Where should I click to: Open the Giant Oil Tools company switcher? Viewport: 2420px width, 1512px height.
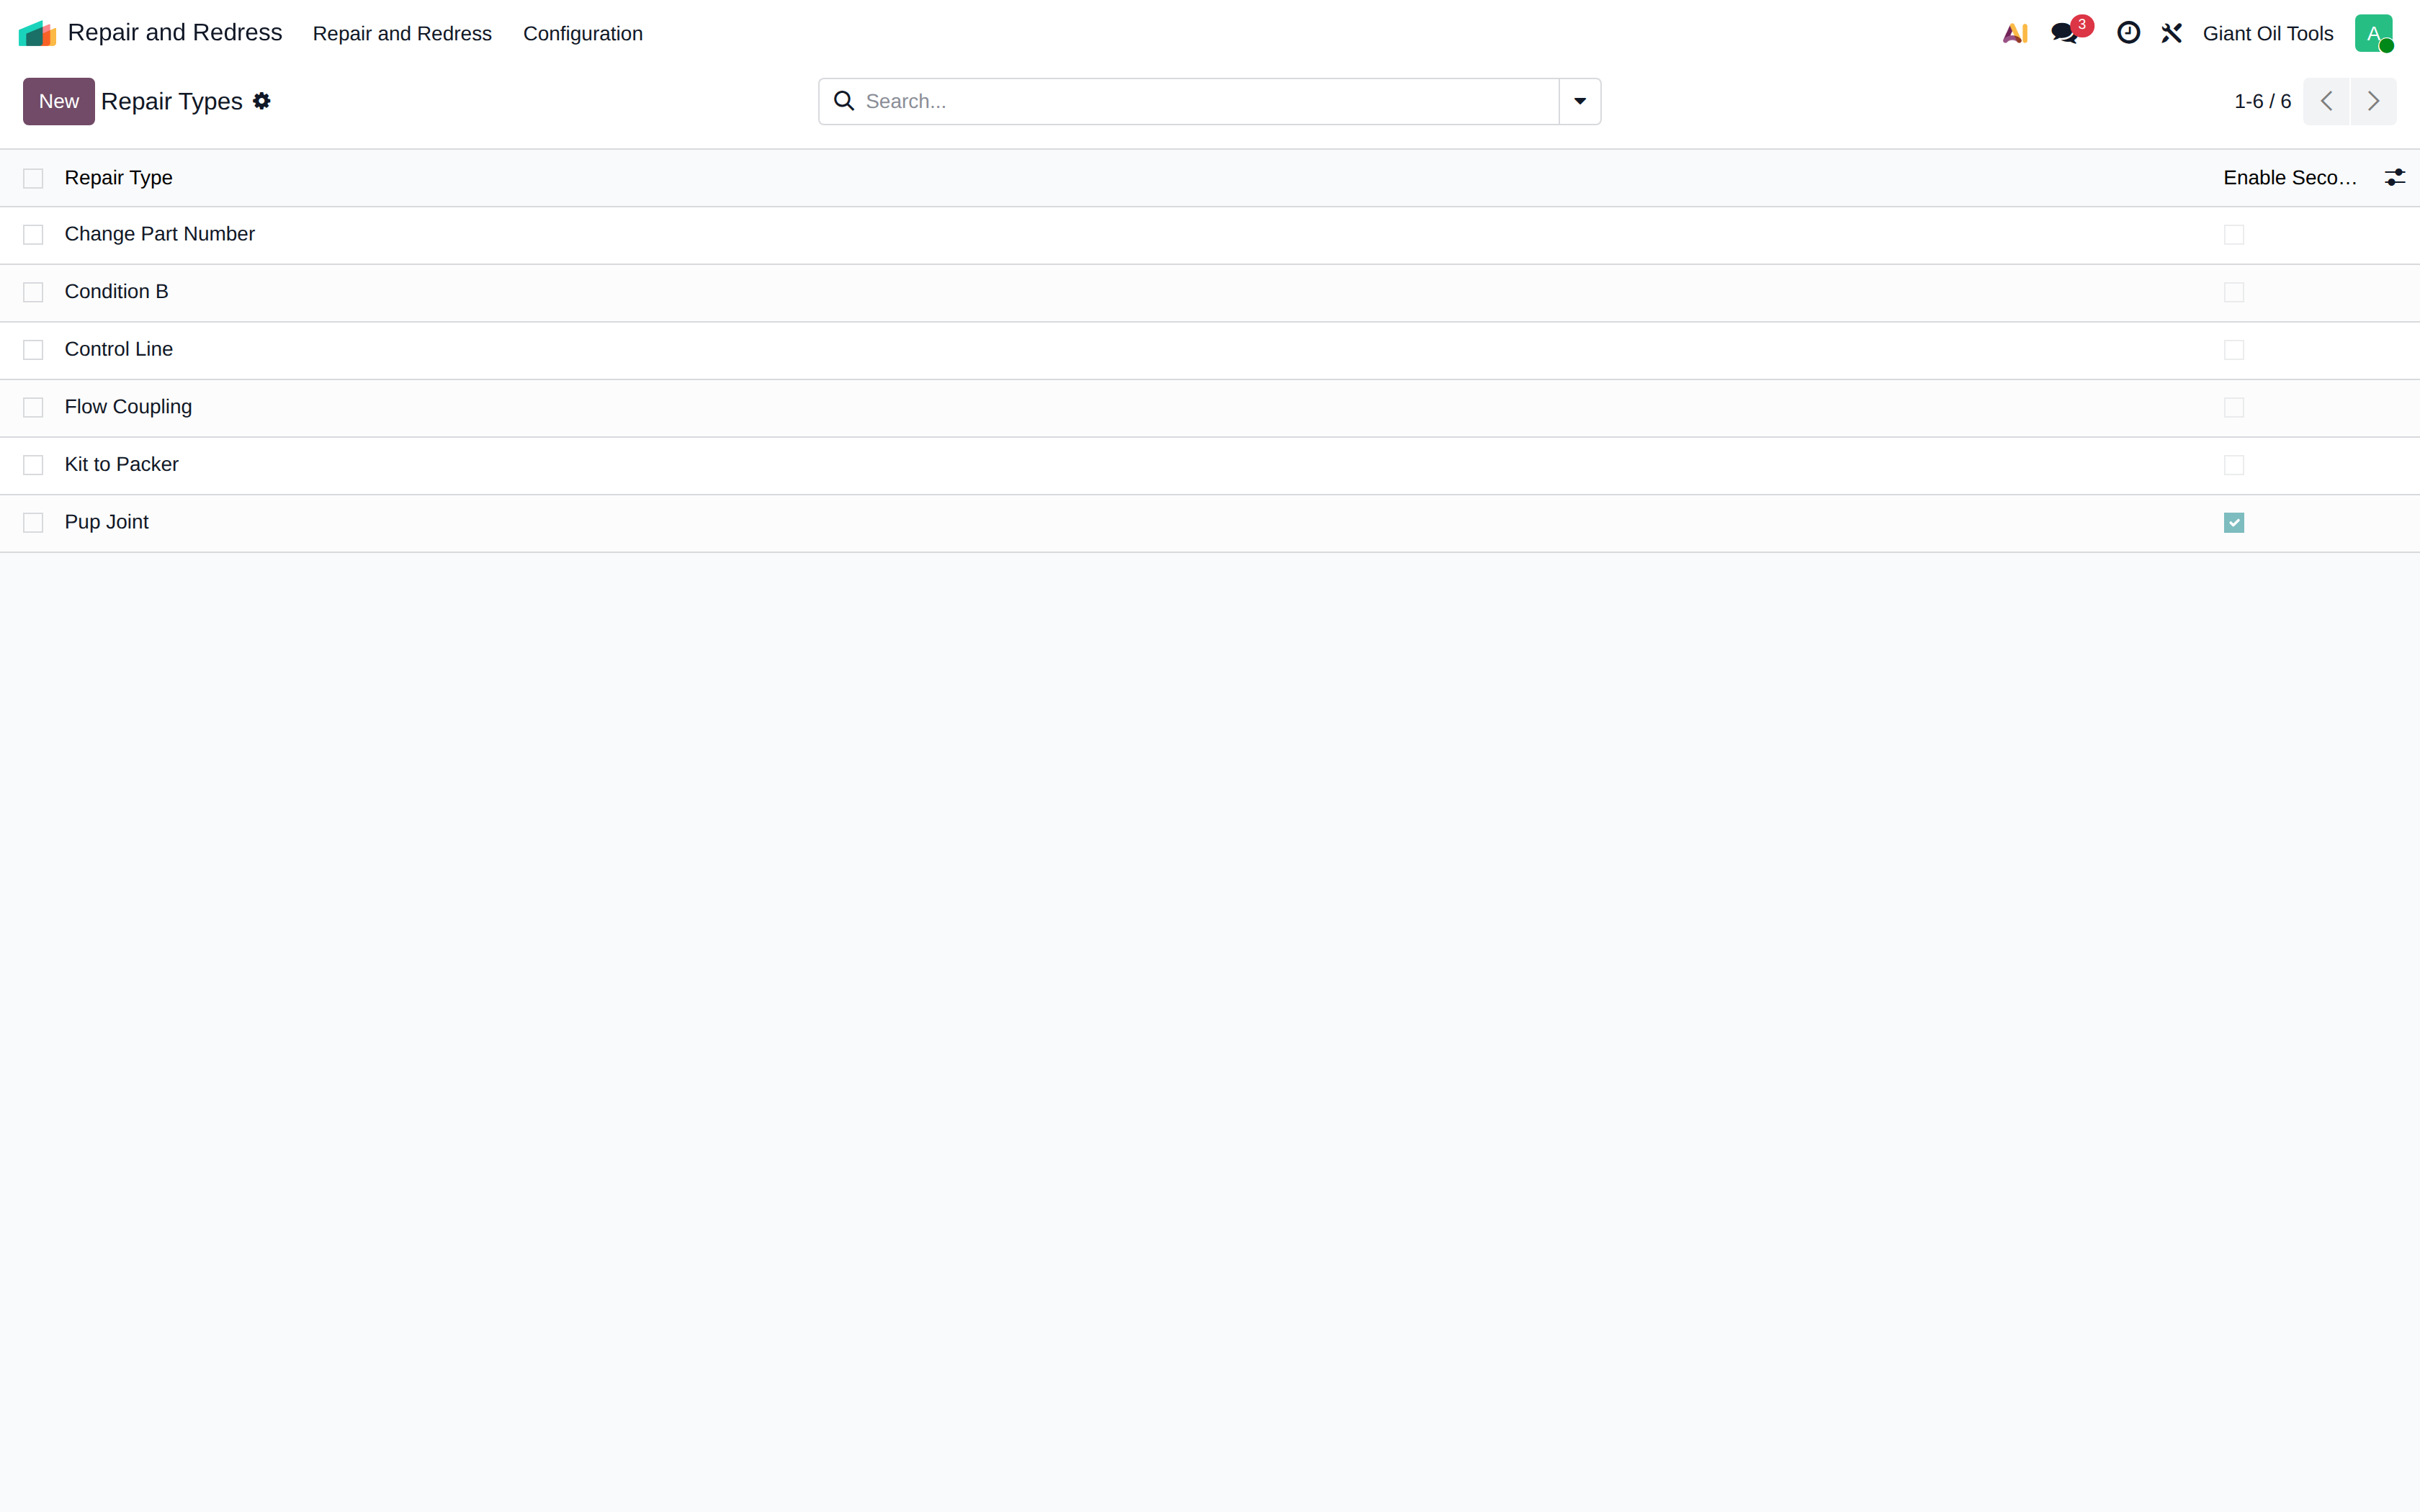(2268, 33)
